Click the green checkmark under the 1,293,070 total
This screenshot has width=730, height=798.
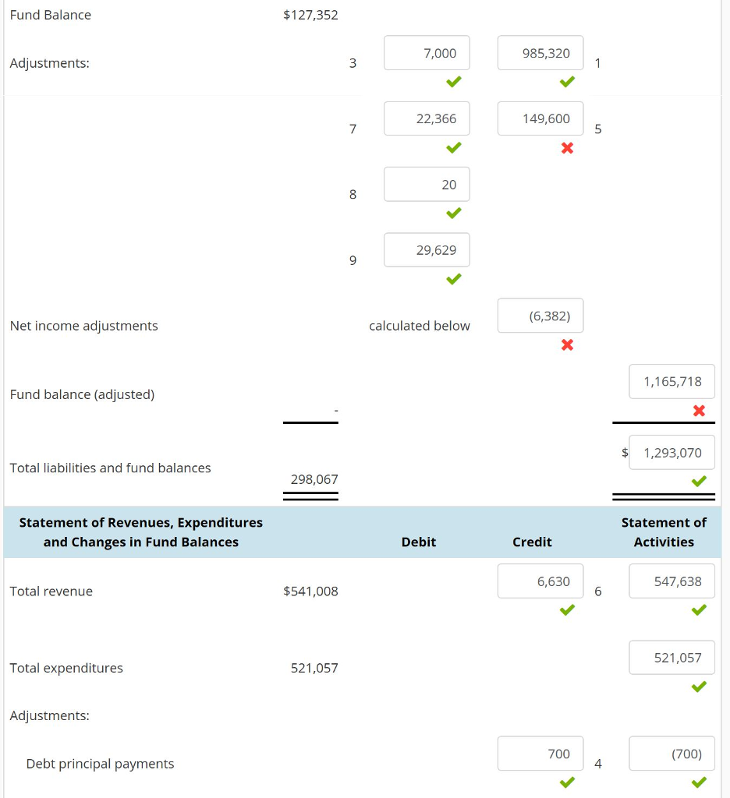pyautogui.click(x=698, y=482)
